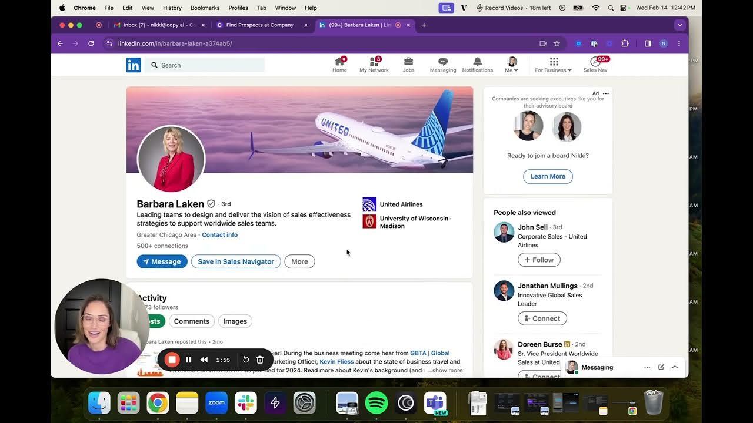Expand the Me dropdown
The height and width of the screenshot is (423, 753).
click(512, 65)
